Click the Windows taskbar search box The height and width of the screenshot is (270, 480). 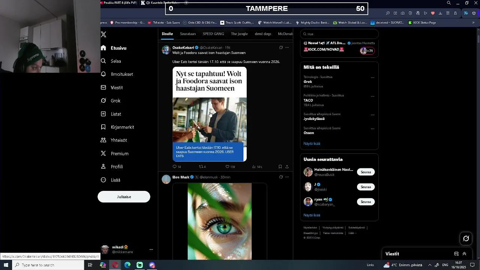[x=48, y=265]
